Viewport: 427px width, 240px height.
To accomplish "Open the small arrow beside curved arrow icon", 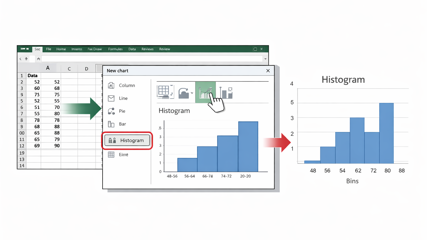I will [192, 93].
